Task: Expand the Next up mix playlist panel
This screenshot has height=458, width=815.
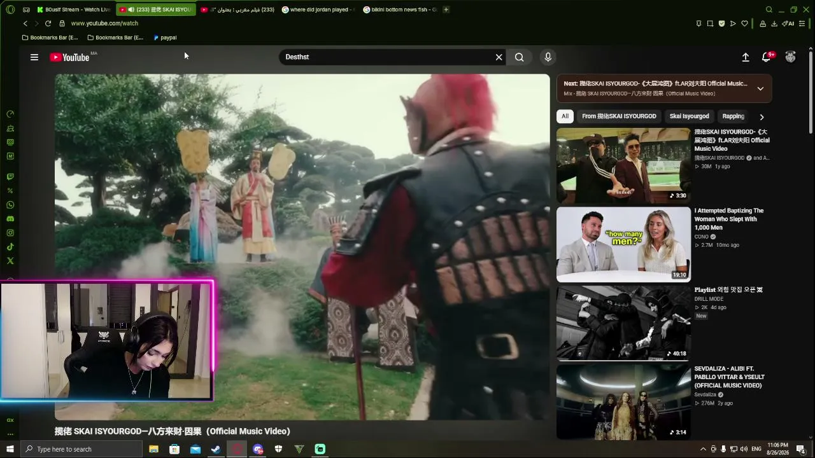Action: point(760,88)
